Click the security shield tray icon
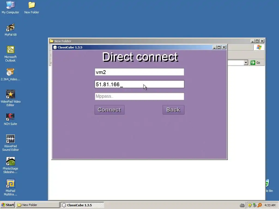Screen dimensions: 279x209 250,205
